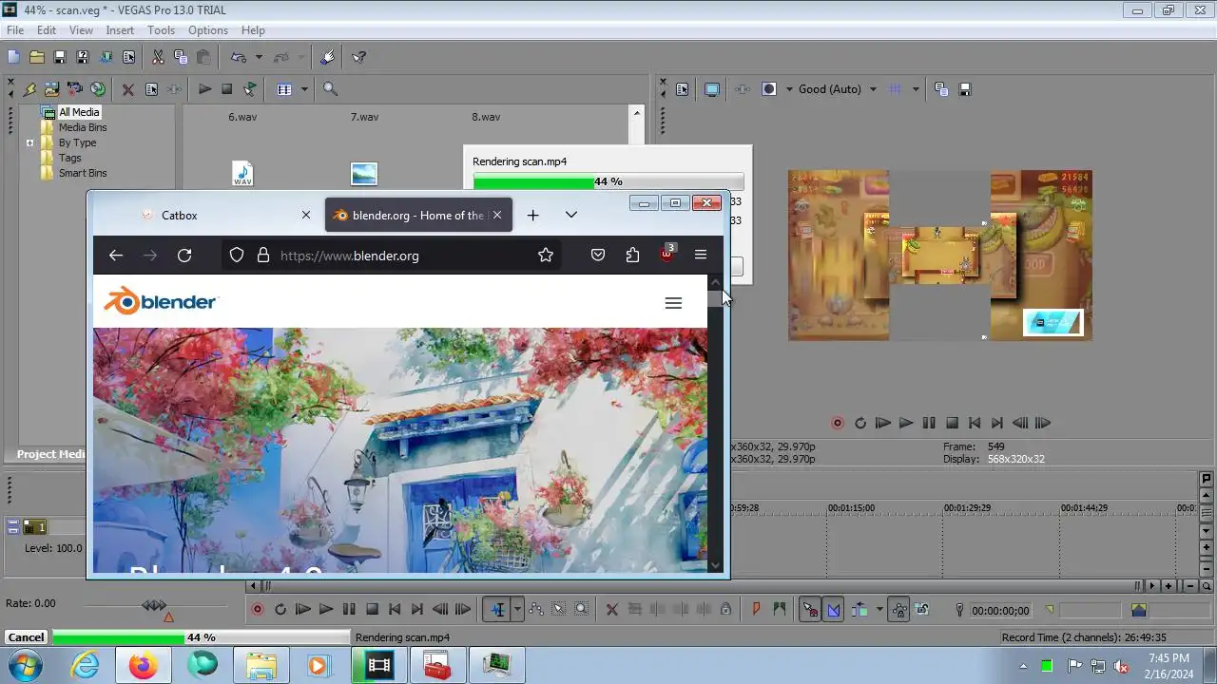The image size is (1217, 684).
Task: Click New project icon in Vegas toolbar
Action: click(13, 57)
